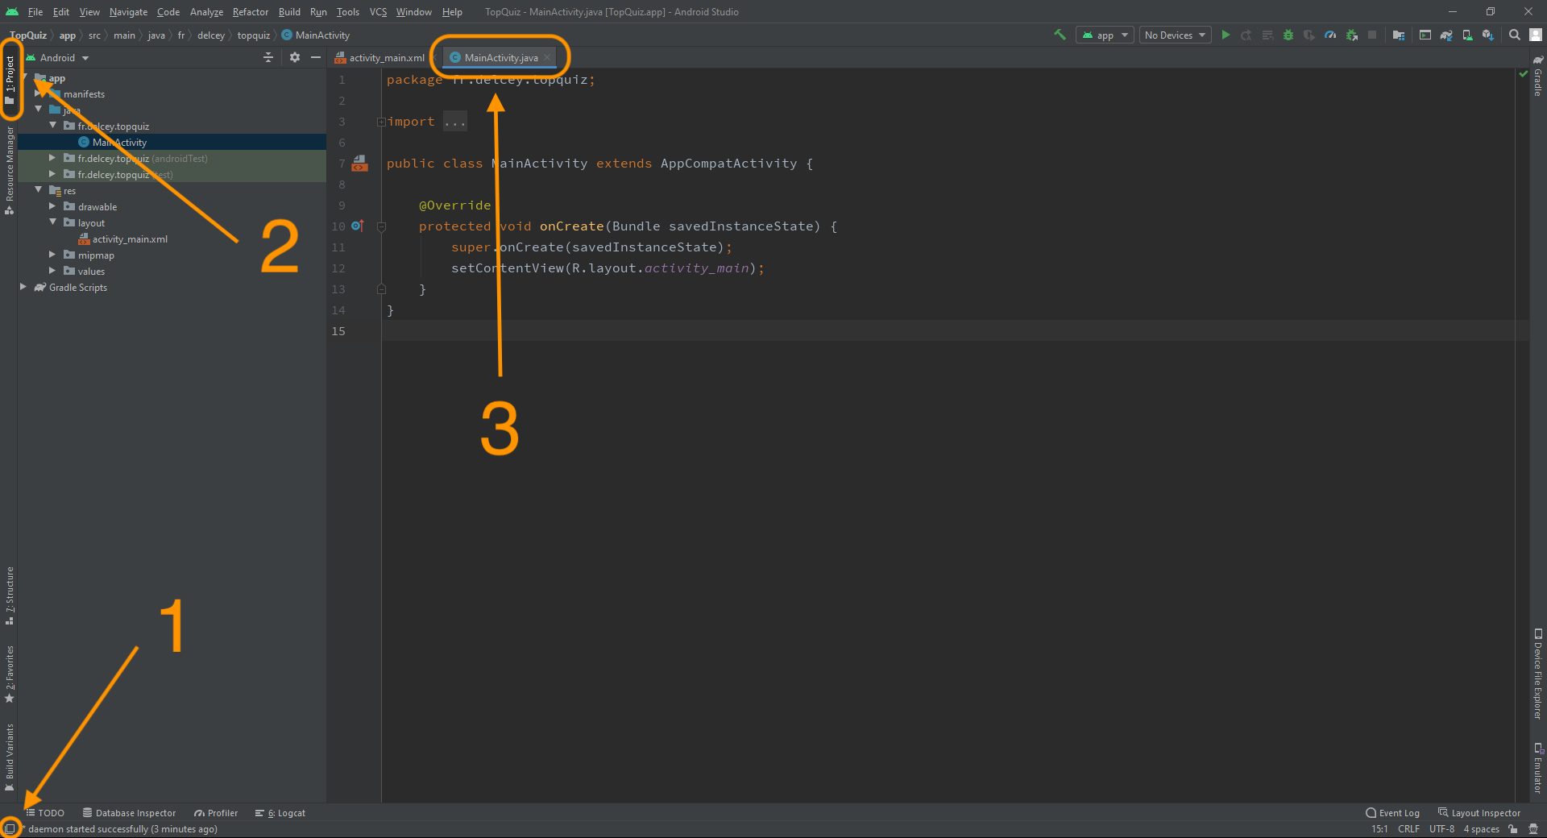Screen dimensions: 1547x838
Task: Click the CRLF line separator indicator
Action: [x=1408, y=829]
